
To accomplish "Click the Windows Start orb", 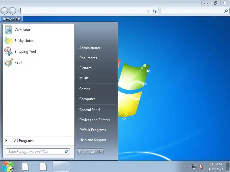I will [8, 167].
